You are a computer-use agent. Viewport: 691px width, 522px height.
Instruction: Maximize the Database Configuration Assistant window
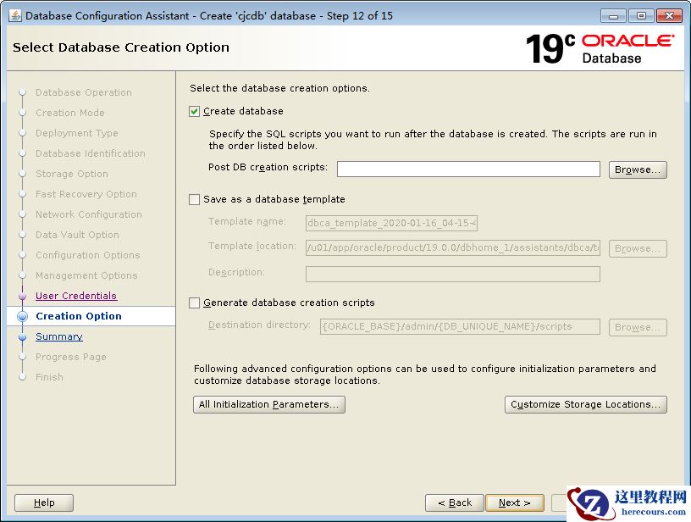pyautogui.click(x=641, y=16)
